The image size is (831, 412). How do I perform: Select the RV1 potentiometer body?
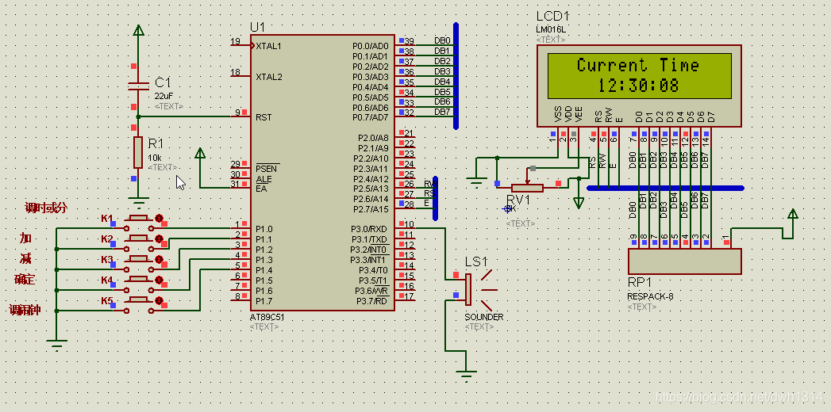pos(527,187)
